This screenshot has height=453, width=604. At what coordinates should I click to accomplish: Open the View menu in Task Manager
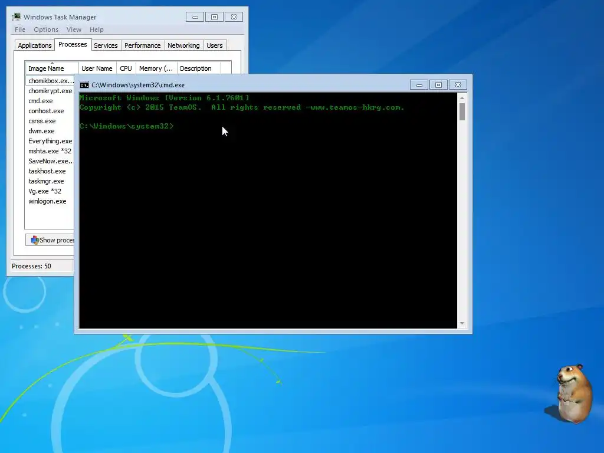[x=74, y=29]
